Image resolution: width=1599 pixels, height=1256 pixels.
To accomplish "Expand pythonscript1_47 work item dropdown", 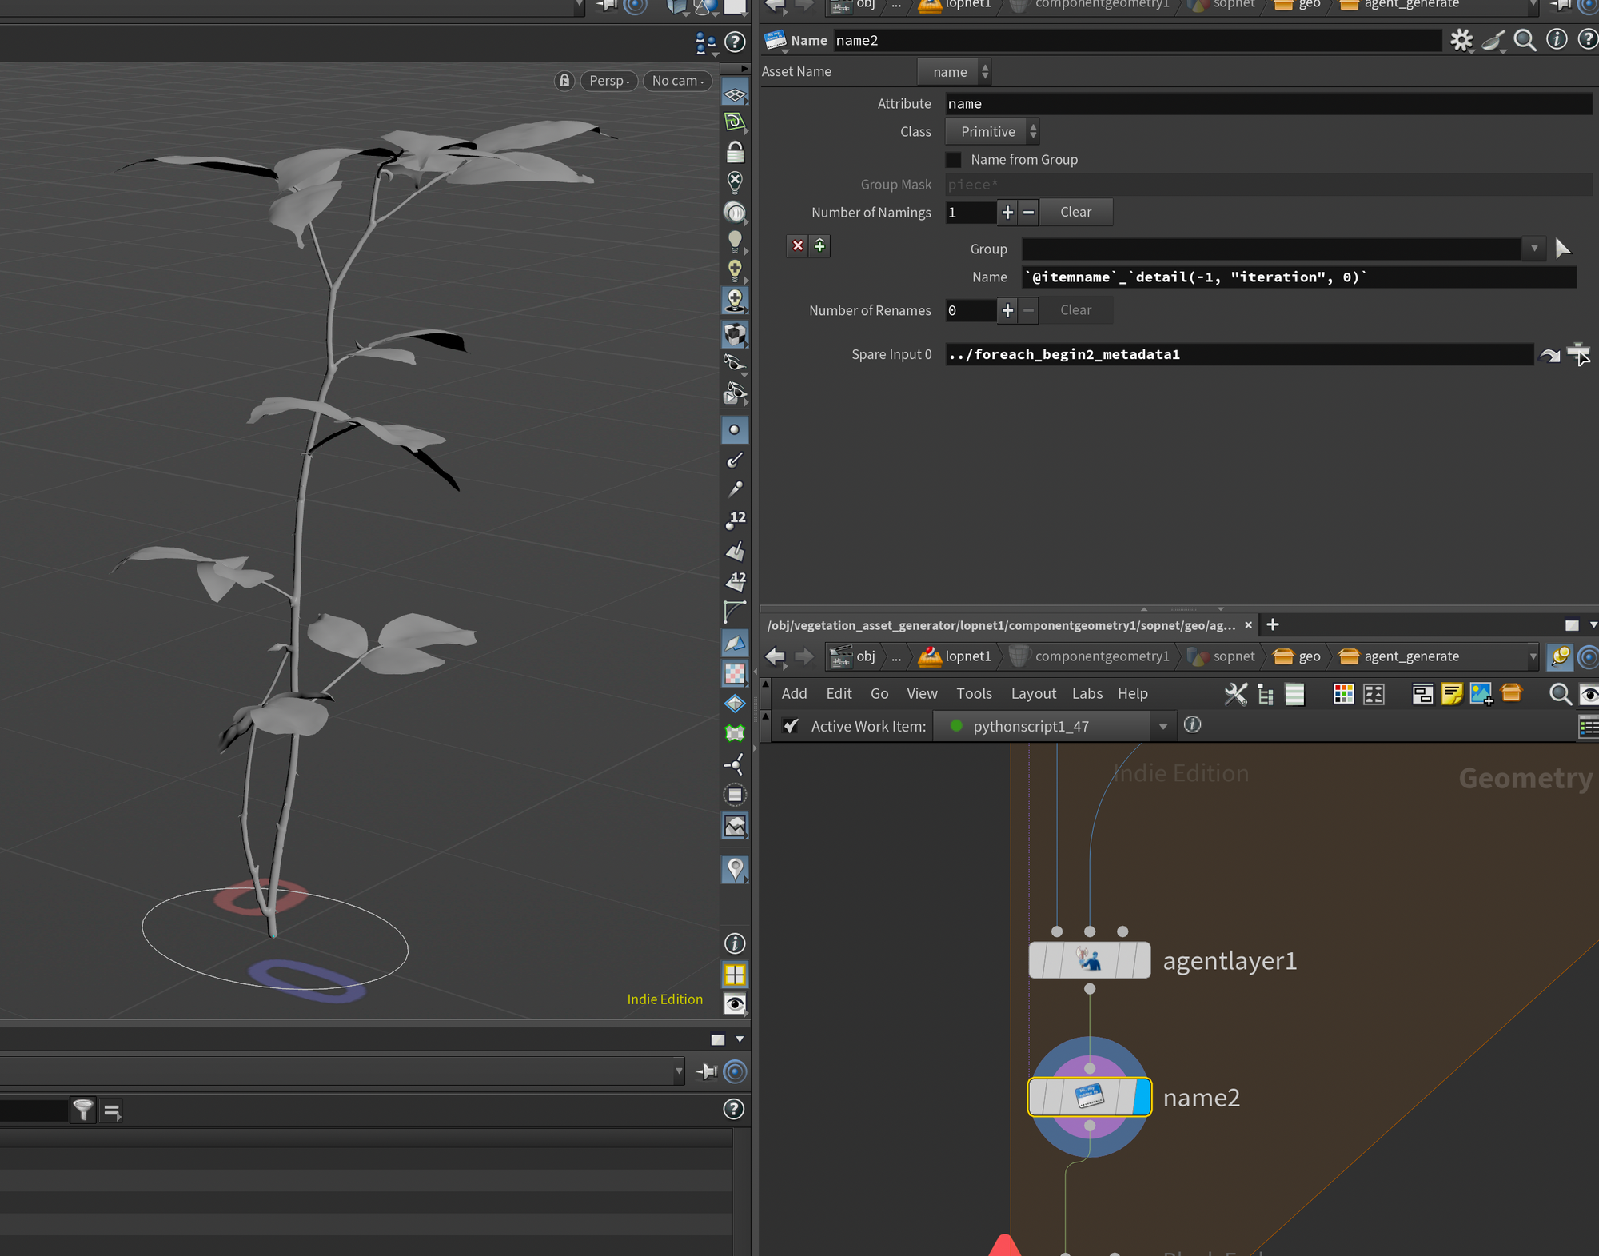I will tap(1162, 726).
